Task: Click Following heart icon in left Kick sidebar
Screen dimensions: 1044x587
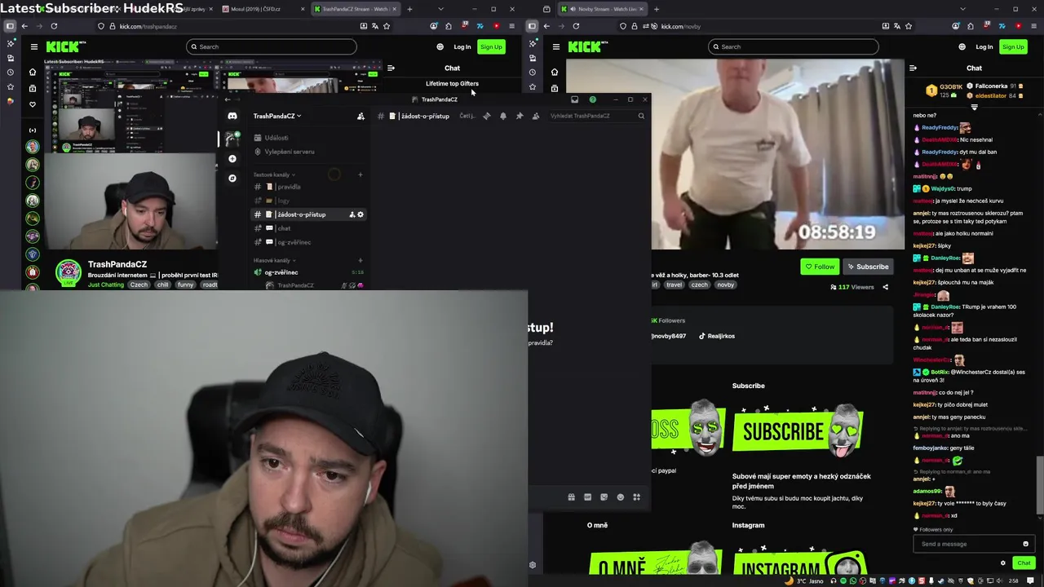Action: (x=33, y=104)
